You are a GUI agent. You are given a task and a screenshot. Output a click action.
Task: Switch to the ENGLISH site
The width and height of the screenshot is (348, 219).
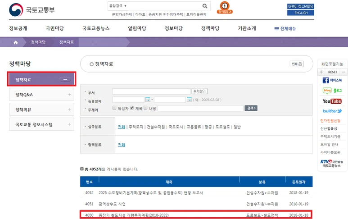coord(301,13)
